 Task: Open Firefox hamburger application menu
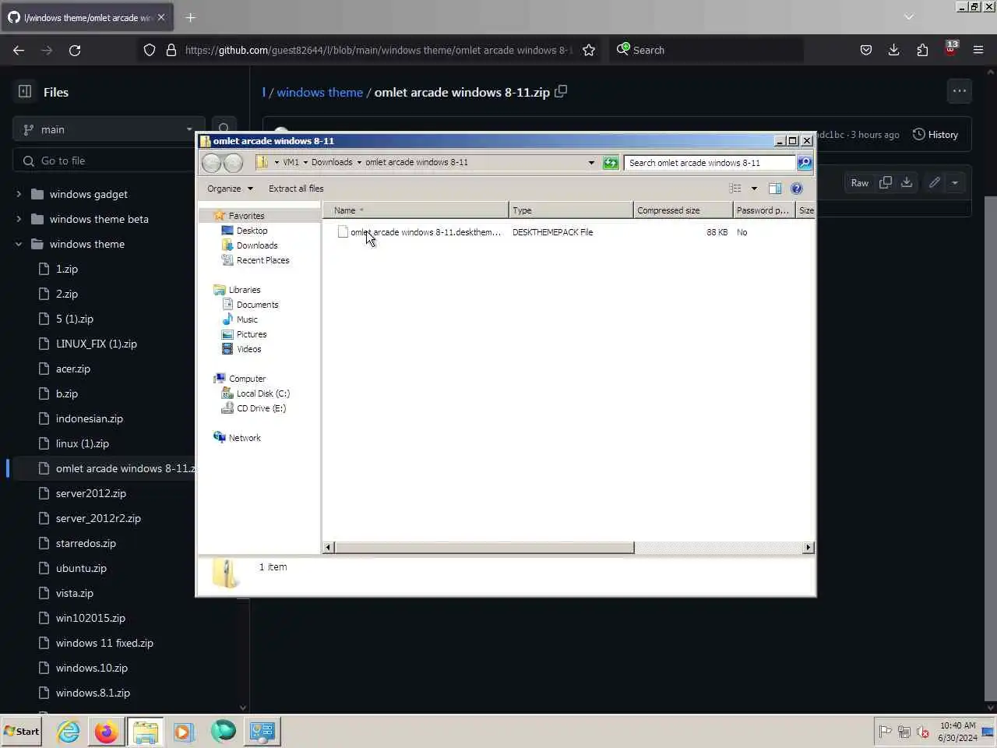click(978, 50)
